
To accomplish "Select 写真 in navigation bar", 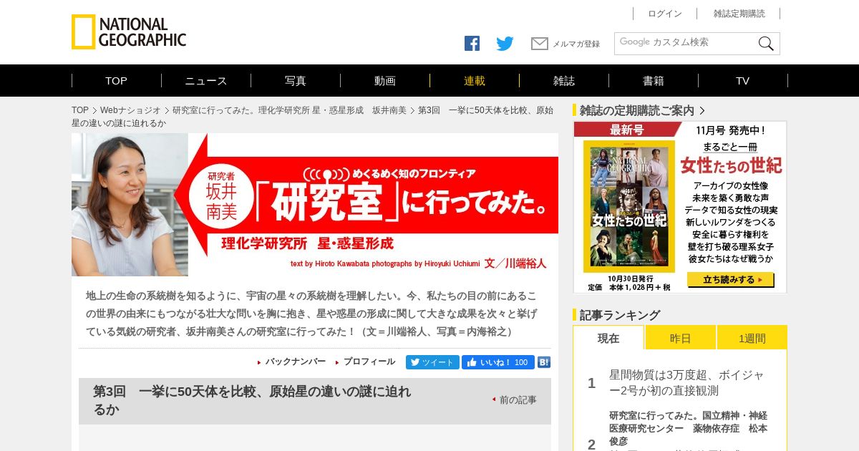I will (x=296, y=81).
